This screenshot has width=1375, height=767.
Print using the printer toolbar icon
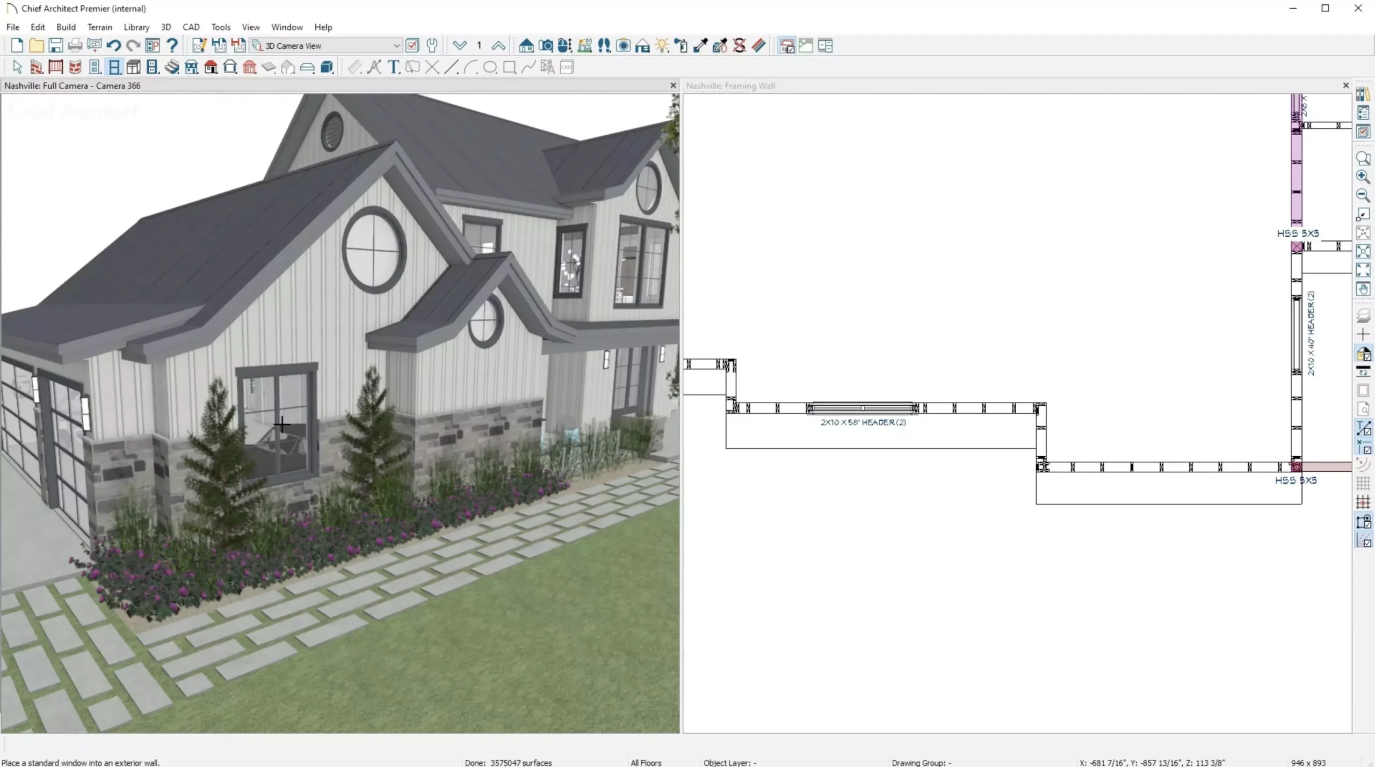pyautogui.click(x=75, y=46)
